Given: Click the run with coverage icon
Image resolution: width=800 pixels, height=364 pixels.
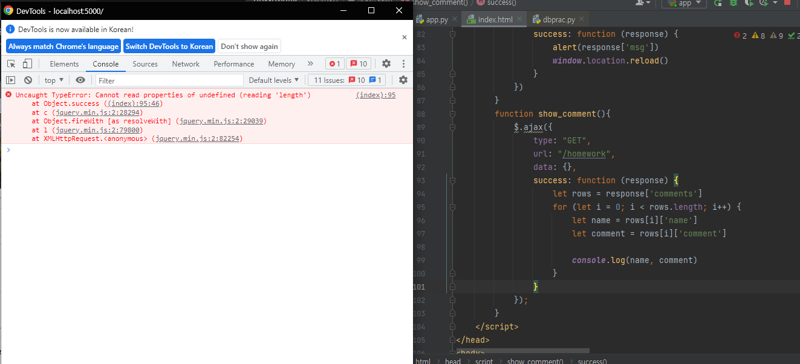Looking at the screenshot, I should tap(749, 3).
